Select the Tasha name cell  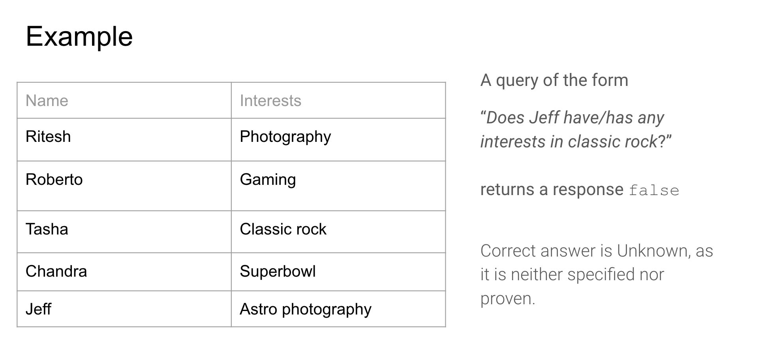[x=124, y=232]
